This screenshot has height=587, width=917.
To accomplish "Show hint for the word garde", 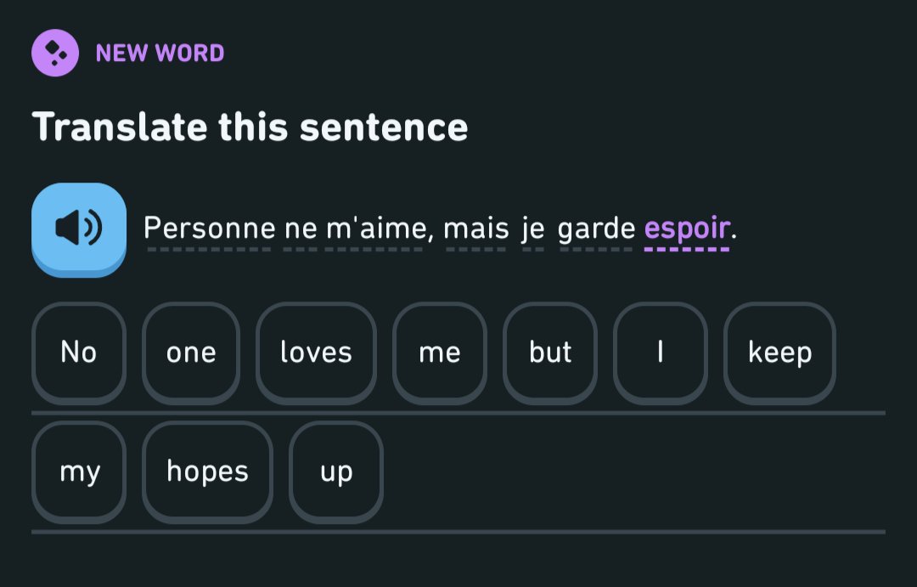I will [596, 229].
